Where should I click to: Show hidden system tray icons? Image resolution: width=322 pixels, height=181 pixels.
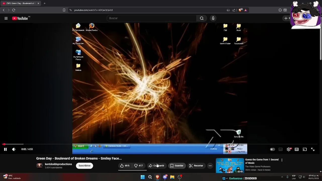[282, 177]
